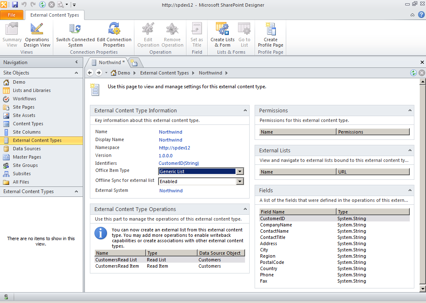Click the green Refresh icon in quick access toolbar
This screenshot has height=303, width=426.
coord(42,4)
